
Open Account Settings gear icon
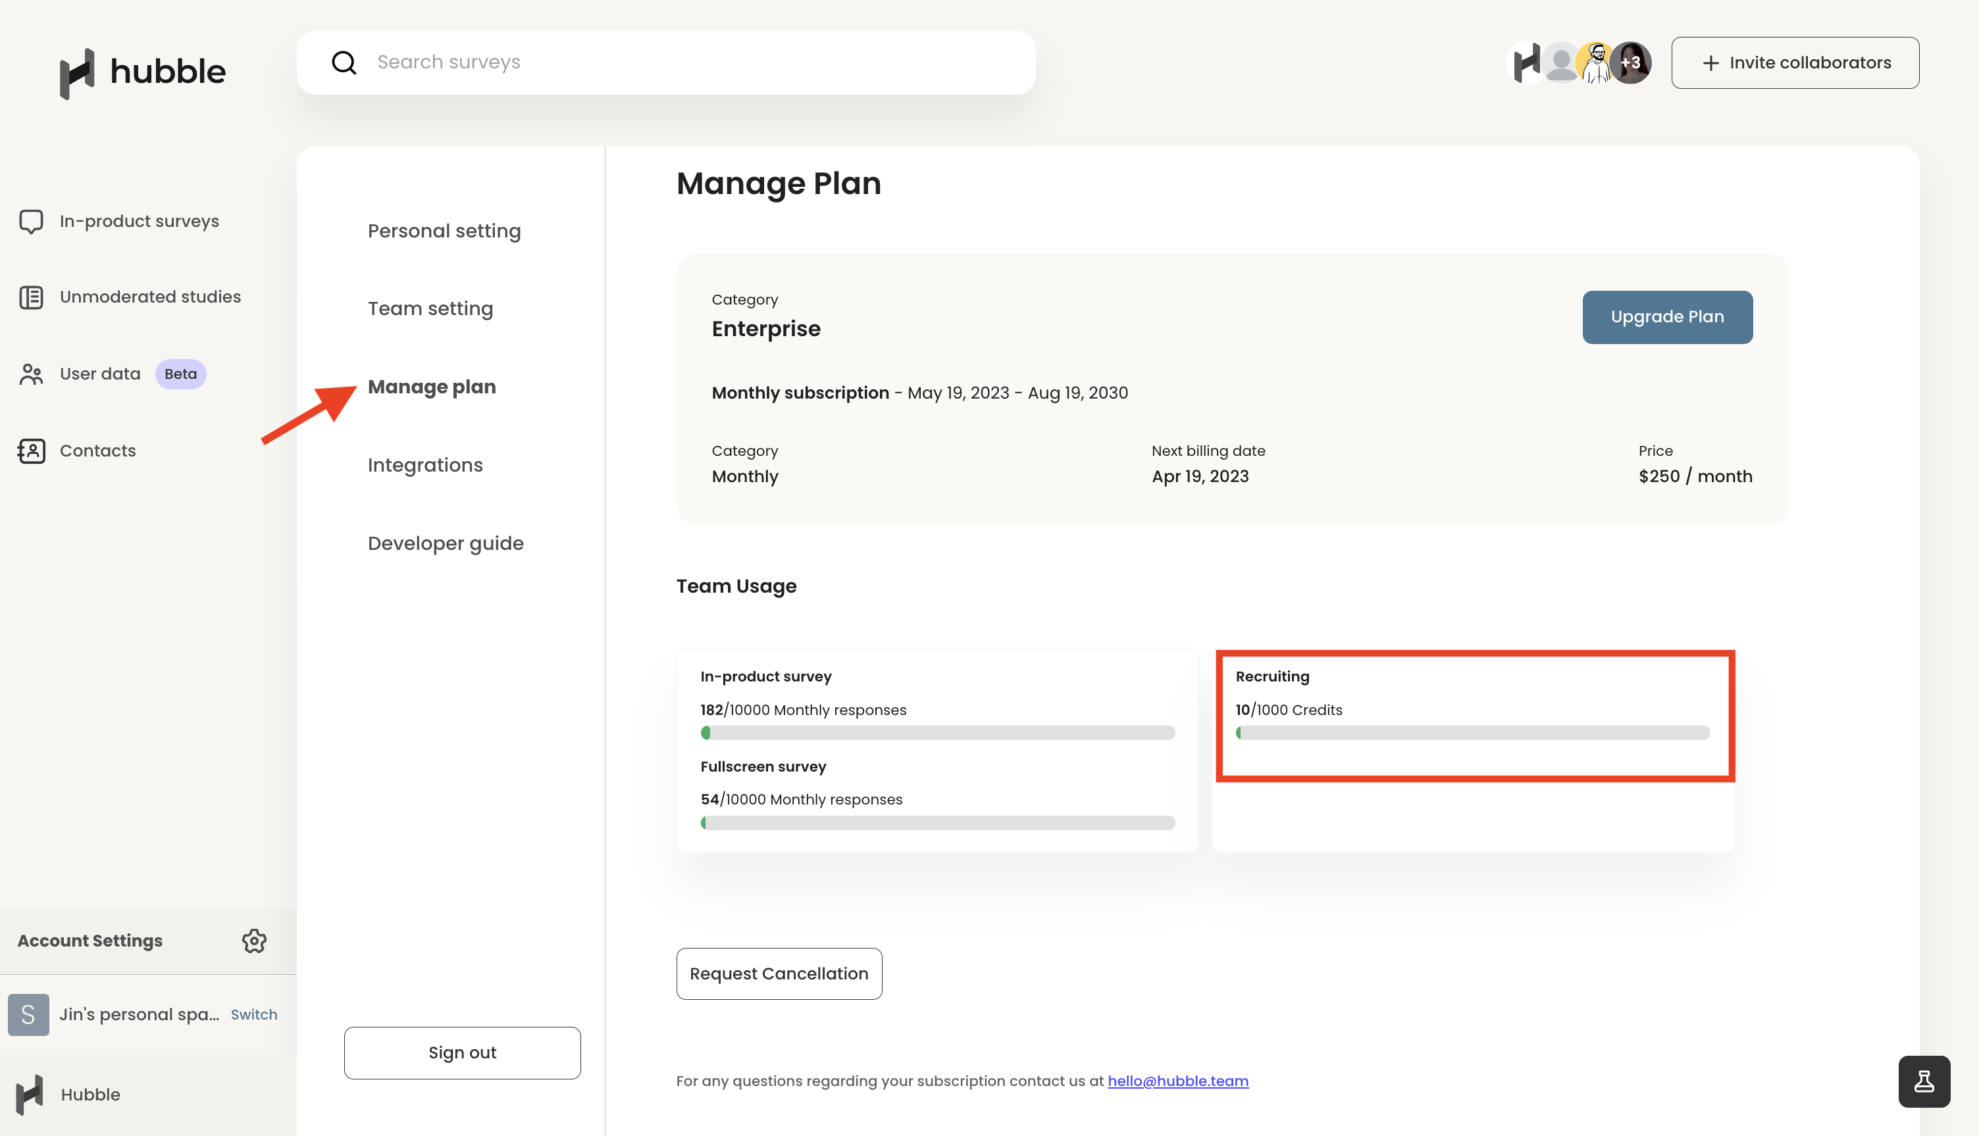click(x=255, y=941)
